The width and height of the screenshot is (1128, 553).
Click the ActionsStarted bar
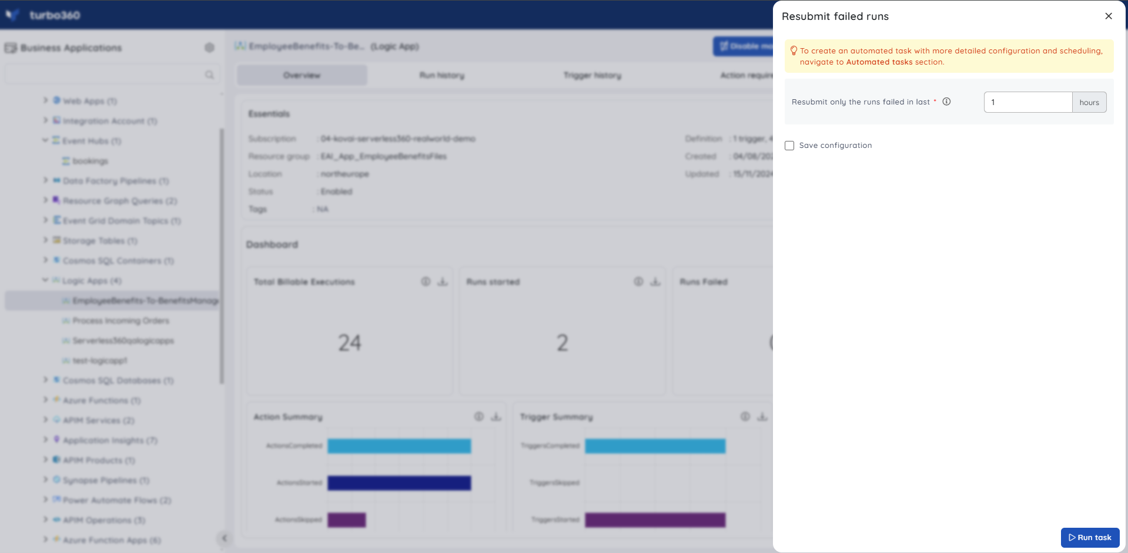tap(399, 483)
